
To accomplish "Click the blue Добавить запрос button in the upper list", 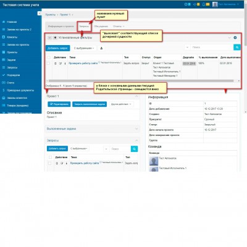I will pos(57,48).
